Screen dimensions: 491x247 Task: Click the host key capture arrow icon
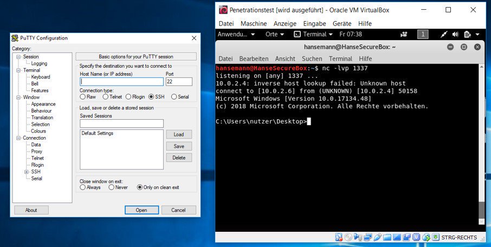tap(436, 237)
